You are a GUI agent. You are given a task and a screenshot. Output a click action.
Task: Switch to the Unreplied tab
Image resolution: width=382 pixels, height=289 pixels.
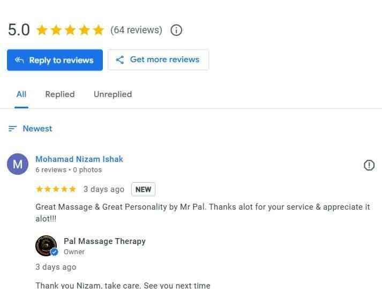click(113, 94)
